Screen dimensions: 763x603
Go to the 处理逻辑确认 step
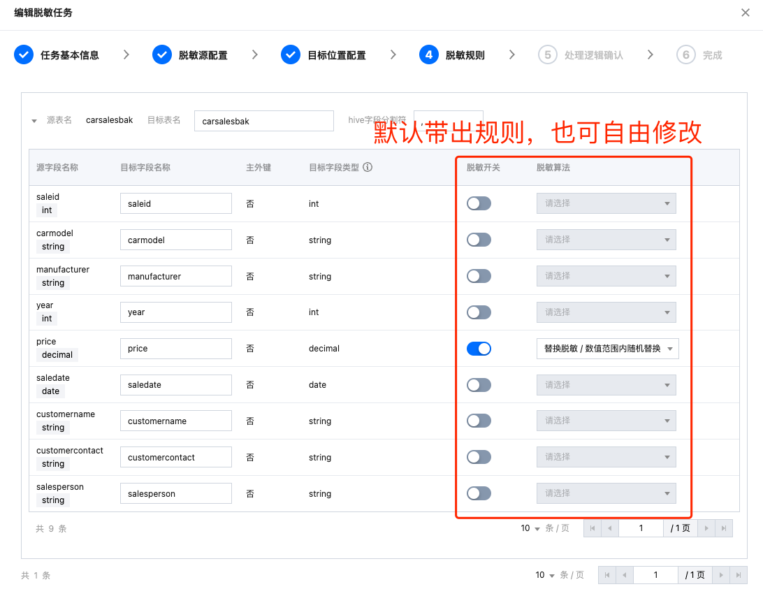coord(593,55)
